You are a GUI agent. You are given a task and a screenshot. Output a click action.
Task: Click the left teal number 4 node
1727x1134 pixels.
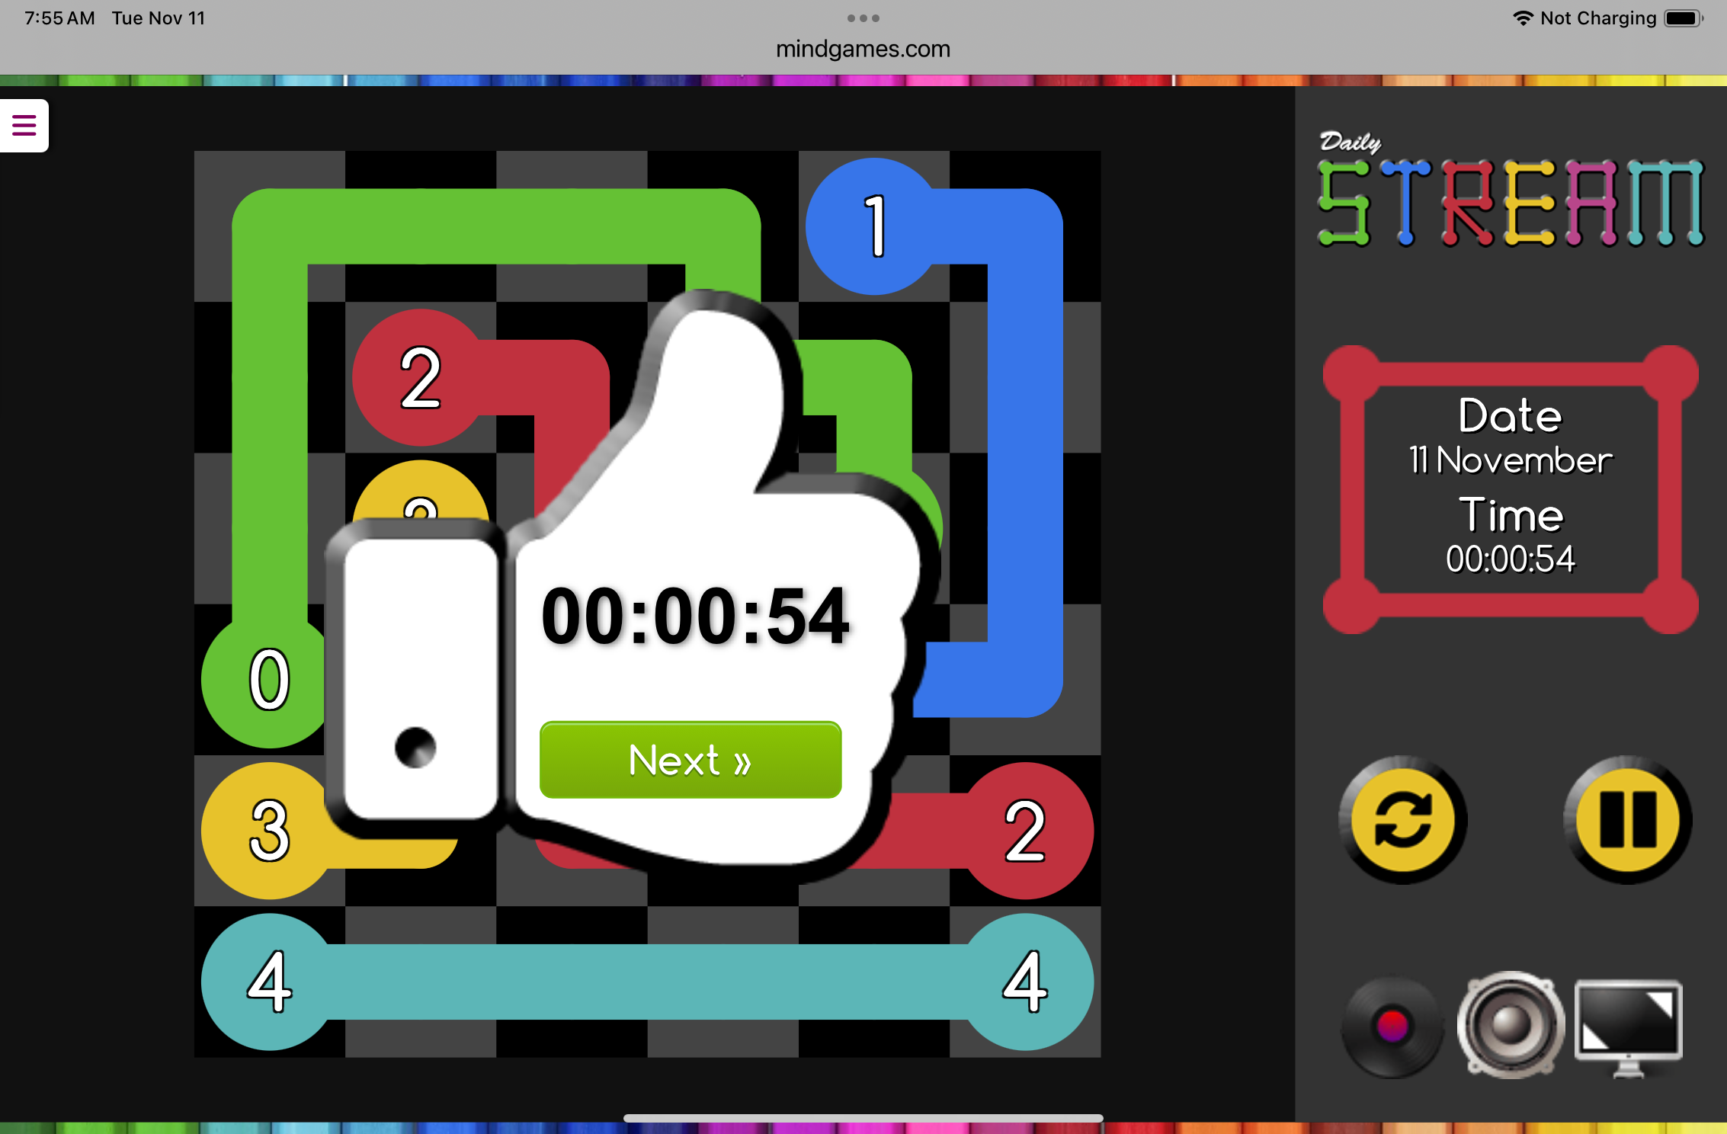coord(269,982)
